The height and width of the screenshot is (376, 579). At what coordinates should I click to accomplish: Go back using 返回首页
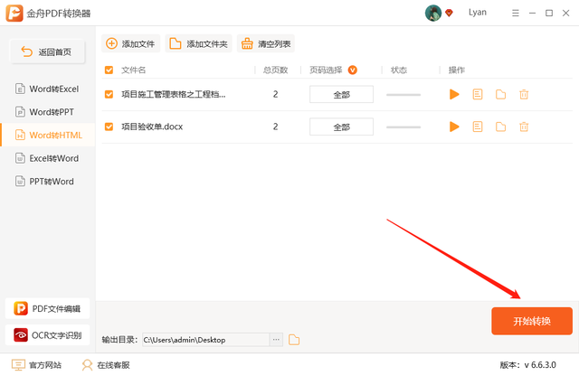pos(47,52)
